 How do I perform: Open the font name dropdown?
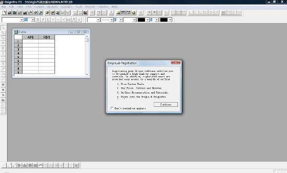22,20
